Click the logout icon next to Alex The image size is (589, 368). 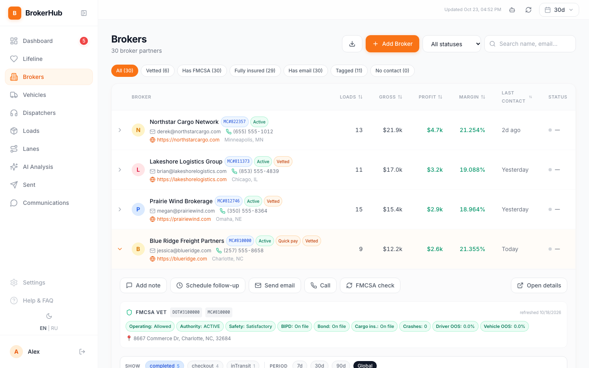82,352
